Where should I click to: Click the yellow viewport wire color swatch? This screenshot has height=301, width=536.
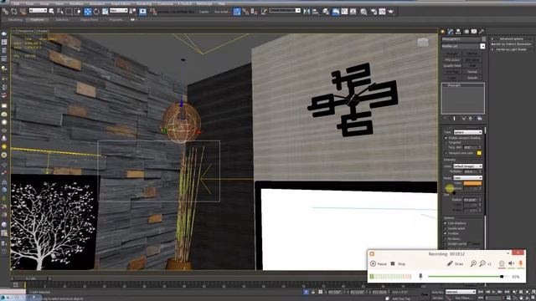pos(479,153)
